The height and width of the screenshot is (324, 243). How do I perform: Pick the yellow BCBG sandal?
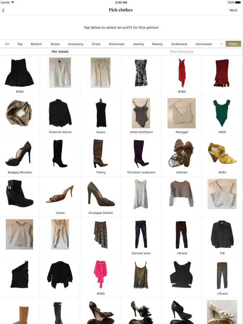(x=222, y=153)
